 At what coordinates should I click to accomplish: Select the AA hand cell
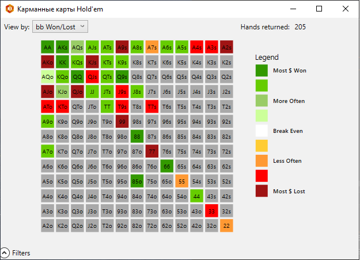pos(48,47)
